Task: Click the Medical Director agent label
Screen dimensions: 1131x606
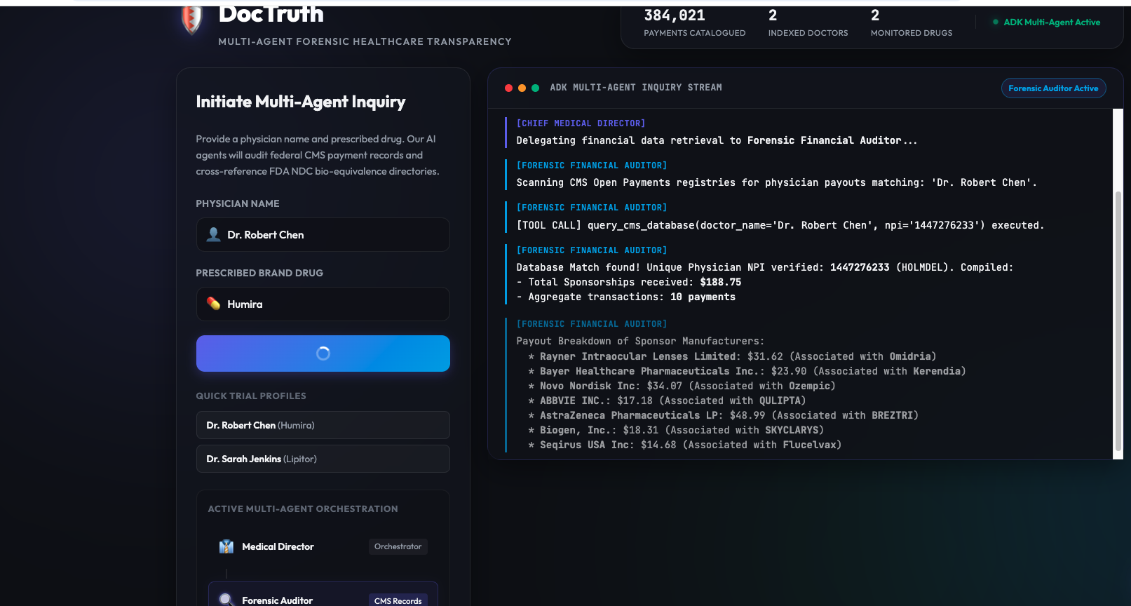Action: click(278, 546)
